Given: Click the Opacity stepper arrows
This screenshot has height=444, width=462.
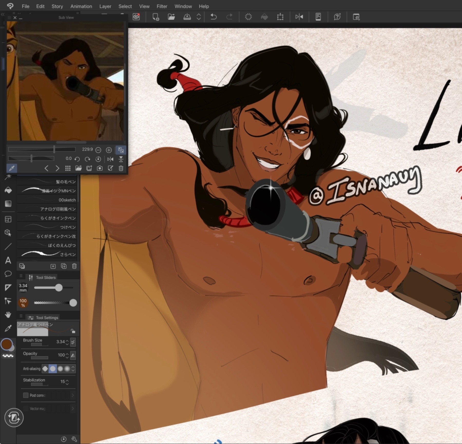Looking at the screenshot, I should 67,355.
